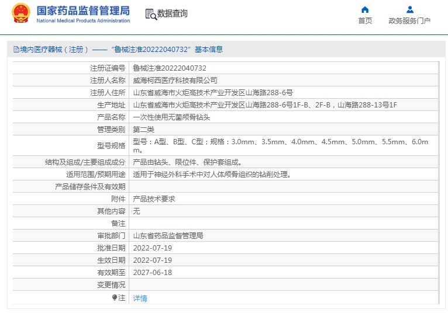This screenshot has height=313, width=448.
Task: Select 威海柯西医疗科技有限公司 cell
Action: point(175,81)
